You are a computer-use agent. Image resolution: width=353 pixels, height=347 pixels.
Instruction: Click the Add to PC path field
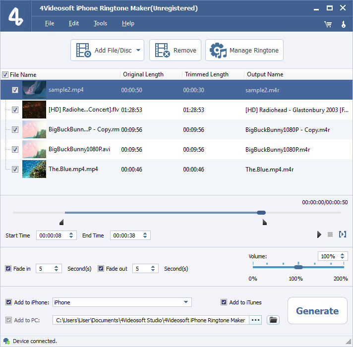click(151, 320)
